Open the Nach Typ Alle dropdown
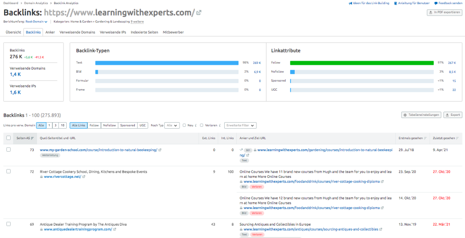Screen dimensions: 465x238 click(172, 125)
